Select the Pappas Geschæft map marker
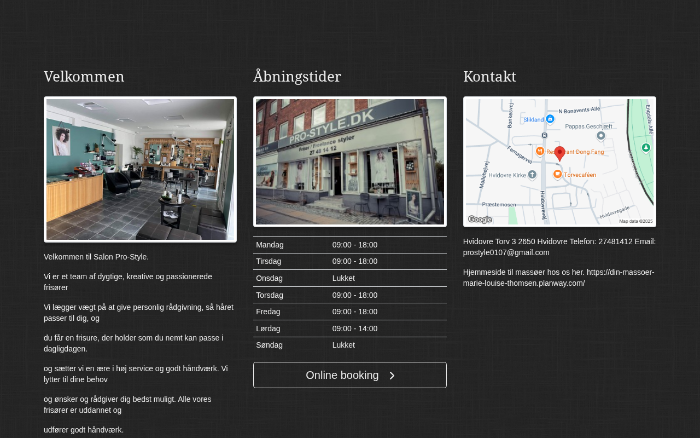700x438 pixels. 601,136
